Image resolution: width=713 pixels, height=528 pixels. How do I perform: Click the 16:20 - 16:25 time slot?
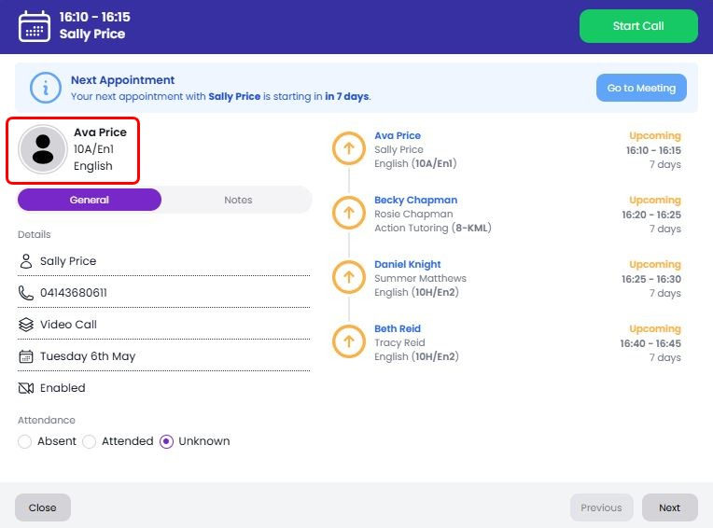click(651, 215)
